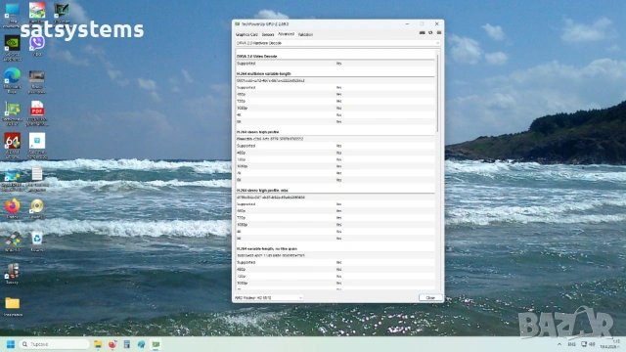Click Supported row under DXVA 2.0 Video Decode
Viewport: 626px width, 352px height.
pos(335,64)
